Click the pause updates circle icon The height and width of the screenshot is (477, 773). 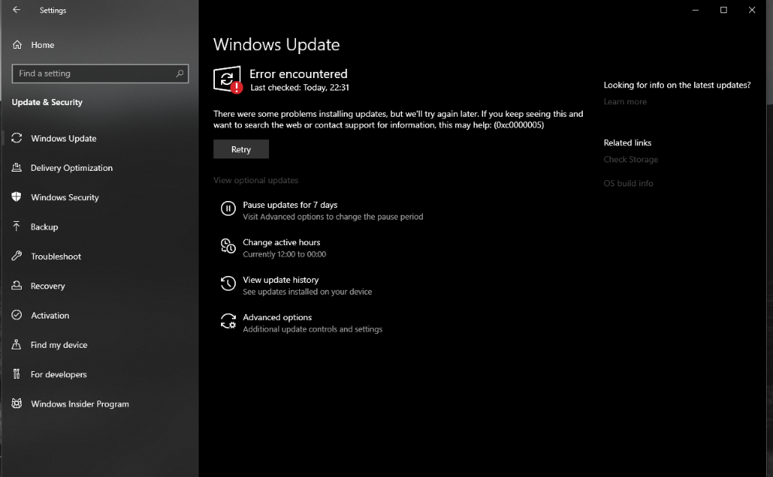pos(228,209)
